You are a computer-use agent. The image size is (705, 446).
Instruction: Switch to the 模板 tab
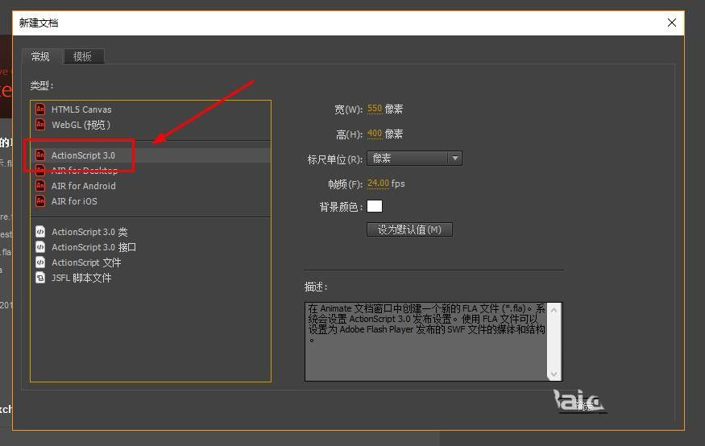[x=83, y=56]
